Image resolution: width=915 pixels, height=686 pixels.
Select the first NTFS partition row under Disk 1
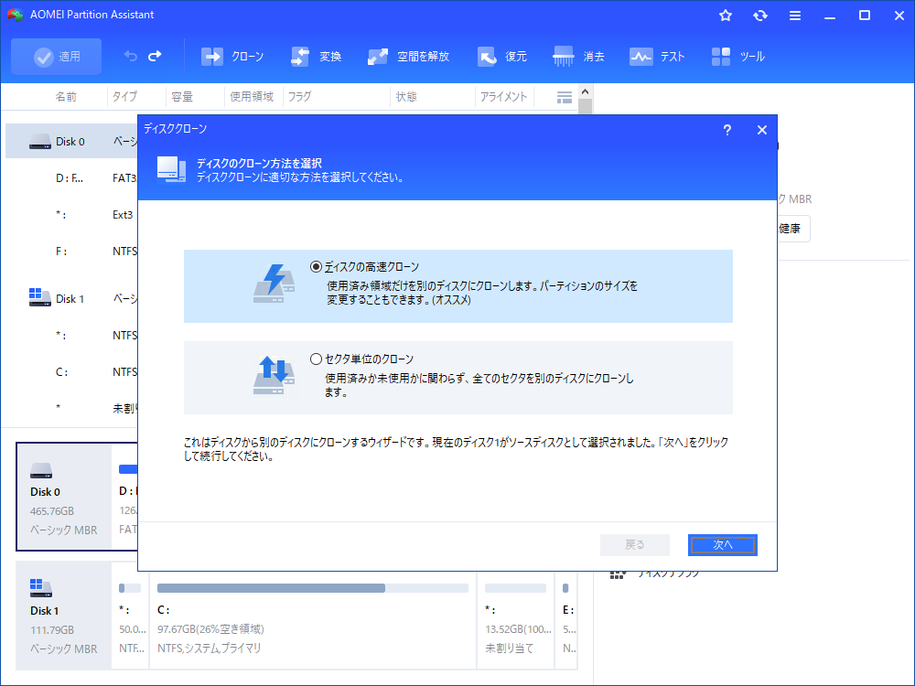(x=71, y=336)
